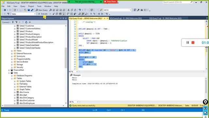
Task: Click the Cut scissors icon
Action: coord(69,10)
